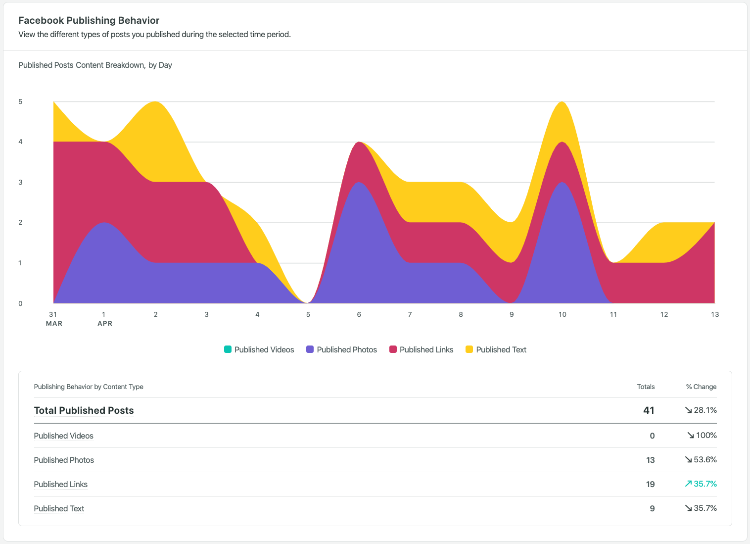The image size is (750, 544).
Task: Click the x-axis label for day 8
Action: point(461,314)
